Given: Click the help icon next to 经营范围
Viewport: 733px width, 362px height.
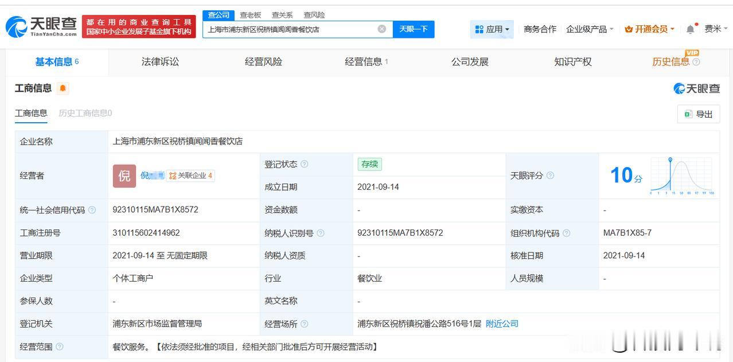Looking at the screenshot, I should tap(60, 347).
